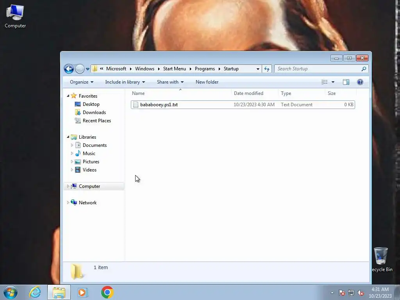Open Explorer help button
Screen dimensions: 400x300
(360, 82)
